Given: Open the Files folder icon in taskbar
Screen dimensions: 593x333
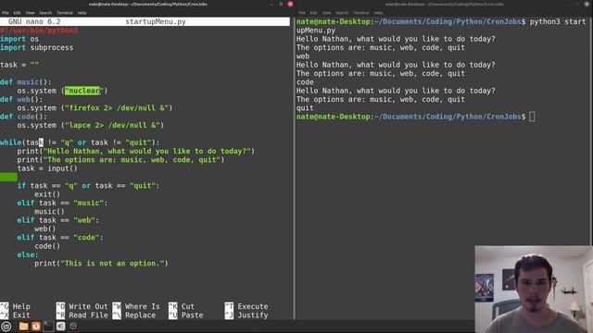Looking at the screenshot, I should pyautogui.click(x=23, y=327).
